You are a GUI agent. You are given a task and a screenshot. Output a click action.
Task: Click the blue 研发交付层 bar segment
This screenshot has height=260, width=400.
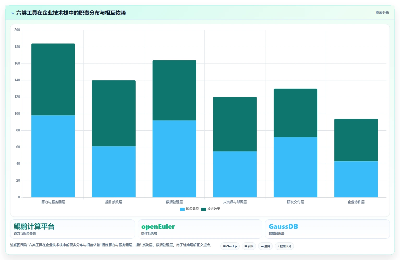click(295, 167)
